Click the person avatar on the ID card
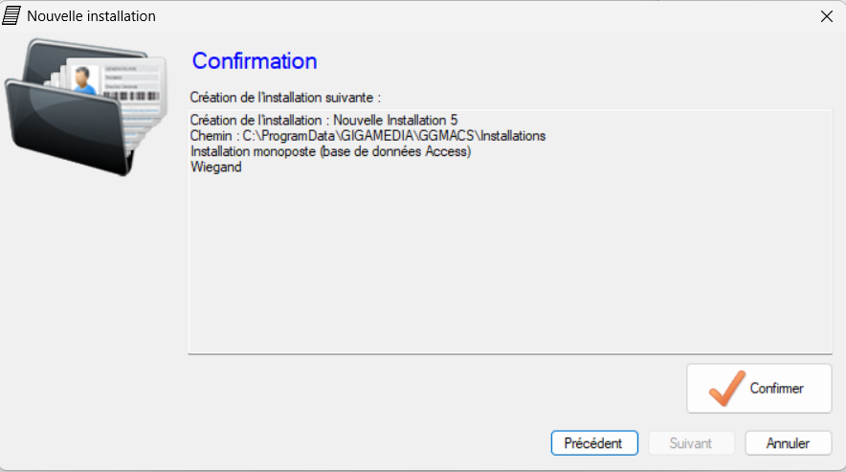The height and width of the screenshot is (472, 846). 83,79
